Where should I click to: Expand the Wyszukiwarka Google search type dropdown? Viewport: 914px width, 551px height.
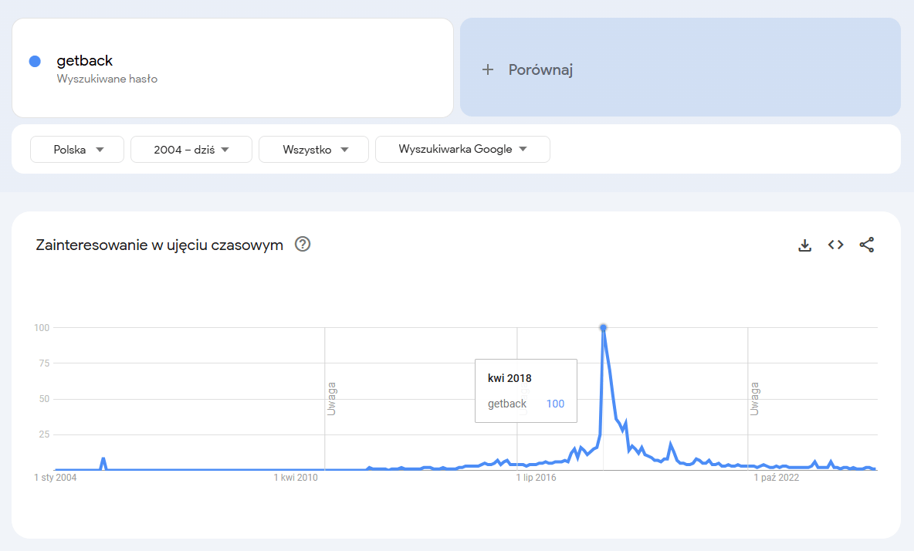pos(462,150)
